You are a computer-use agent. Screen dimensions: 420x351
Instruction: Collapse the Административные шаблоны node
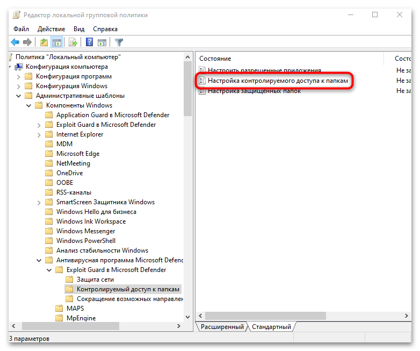click(18, 96)
